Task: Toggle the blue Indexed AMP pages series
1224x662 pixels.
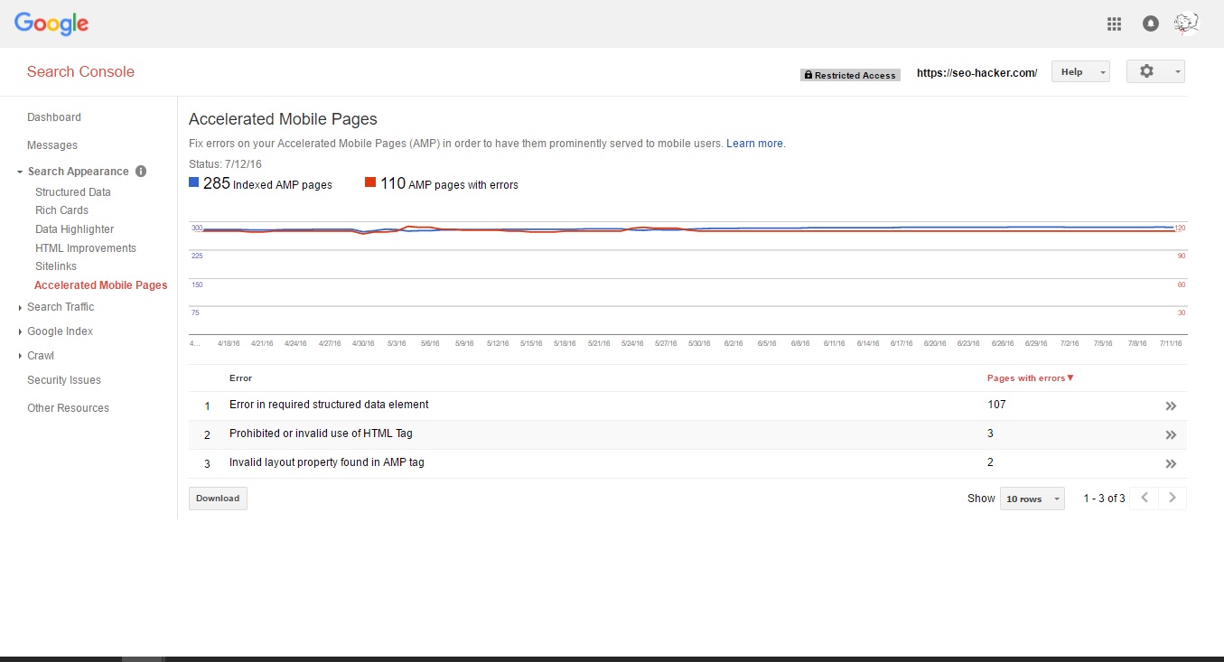Action: pyautogui.click(x=193, y=183)
